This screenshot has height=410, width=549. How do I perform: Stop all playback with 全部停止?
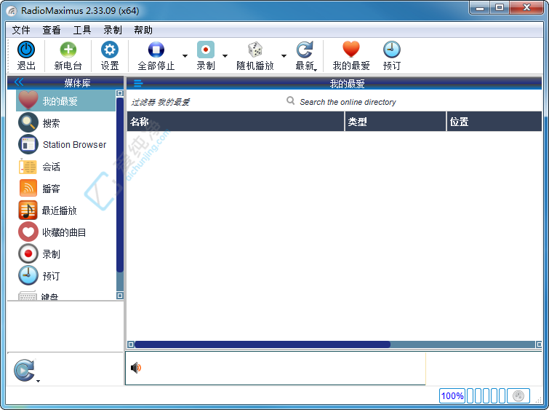(156, 55)
